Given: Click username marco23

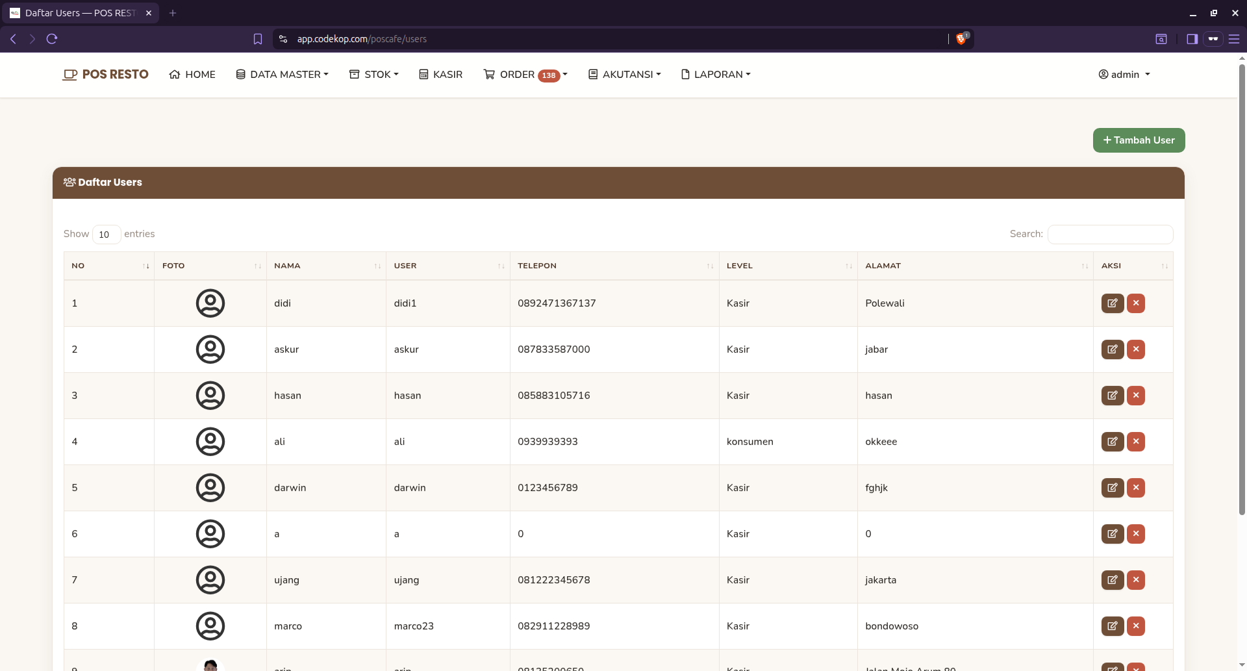Looking at the screenshot, I should (414, 626).
